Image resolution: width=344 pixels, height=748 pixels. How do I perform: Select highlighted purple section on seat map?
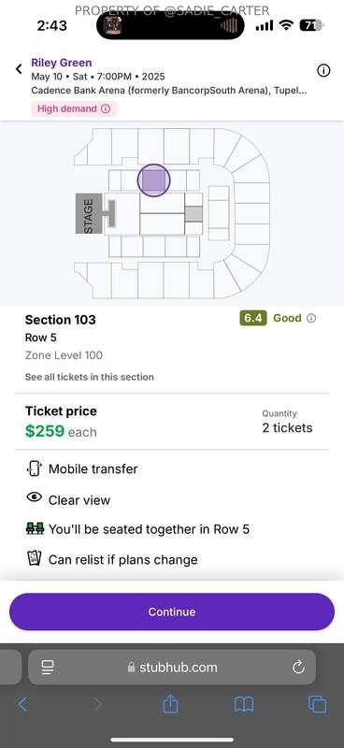[153, 180]
